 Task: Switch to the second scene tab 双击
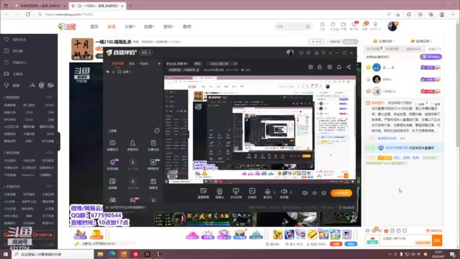pyautogui.click(x=132, y=63)
